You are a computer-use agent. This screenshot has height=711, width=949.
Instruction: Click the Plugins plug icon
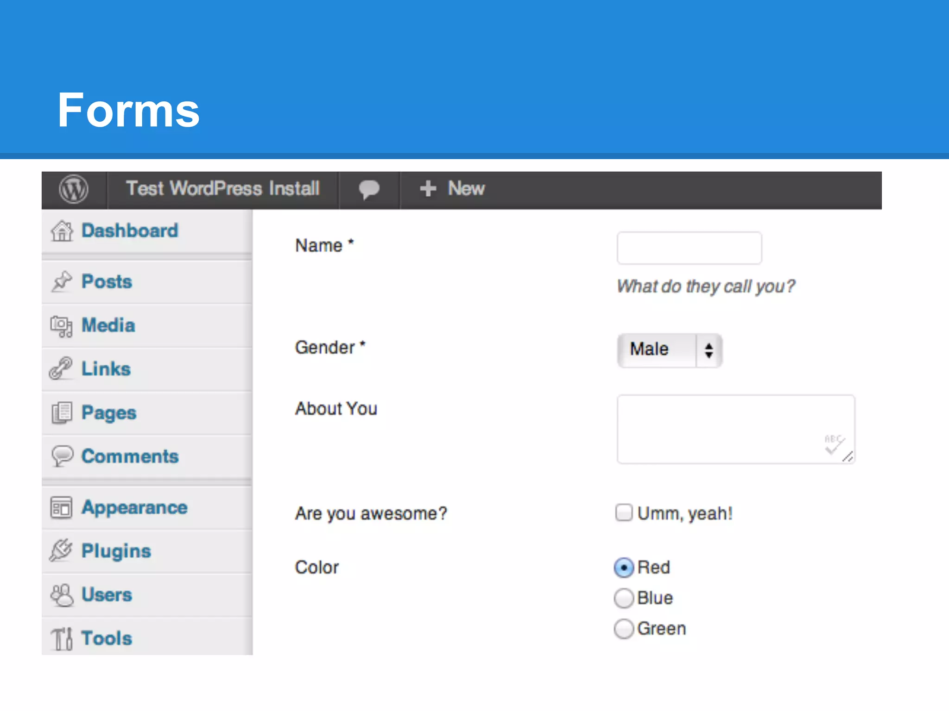(61, 550)
